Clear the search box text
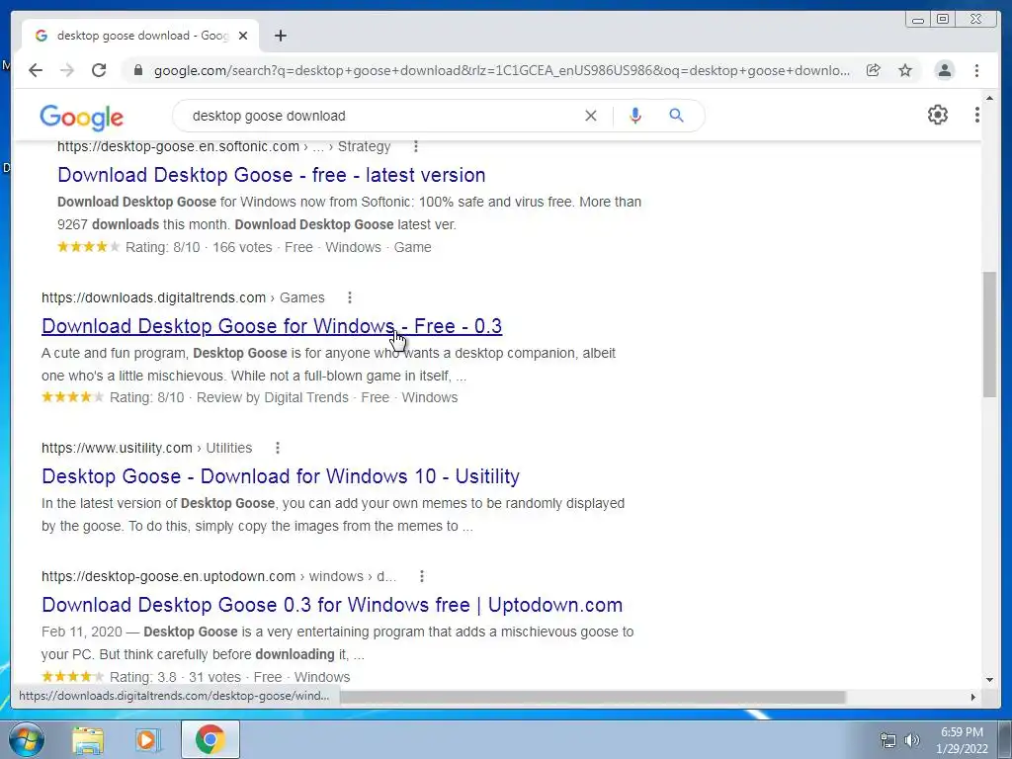 coord(591,116)
